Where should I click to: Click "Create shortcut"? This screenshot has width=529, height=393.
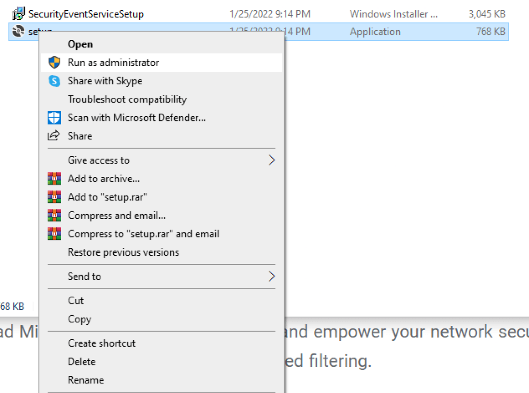[102, 343]
